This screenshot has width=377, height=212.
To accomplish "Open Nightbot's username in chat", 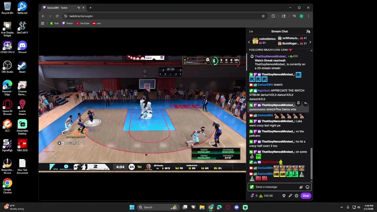I will tap(264, 91).
